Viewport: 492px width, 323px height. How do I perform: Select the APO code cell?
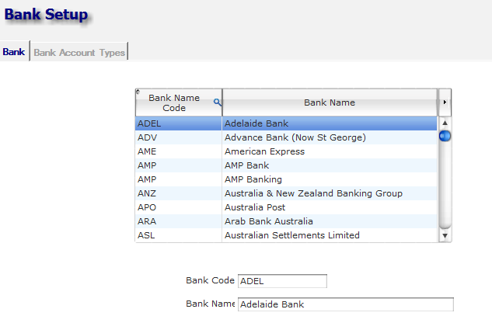point(179,207)
